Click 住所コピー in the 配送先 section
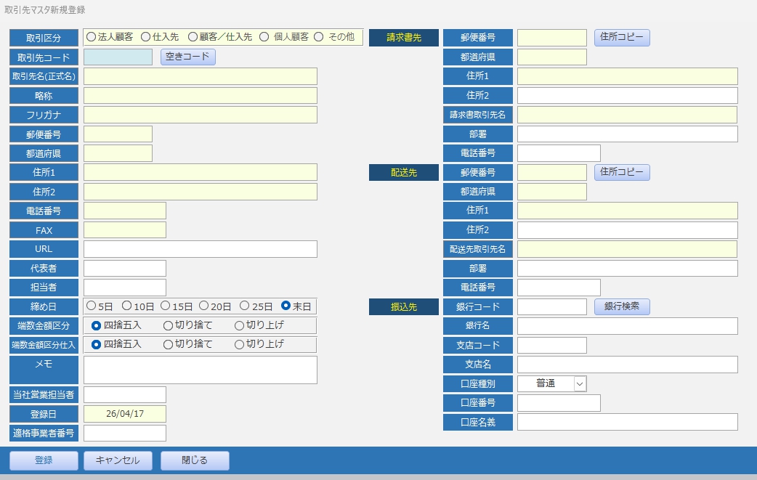 (622, 172)
